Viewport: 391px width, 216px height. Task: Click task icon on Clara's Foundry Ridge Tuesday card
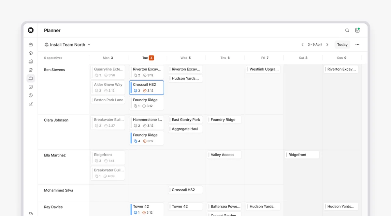click(136, 141)
